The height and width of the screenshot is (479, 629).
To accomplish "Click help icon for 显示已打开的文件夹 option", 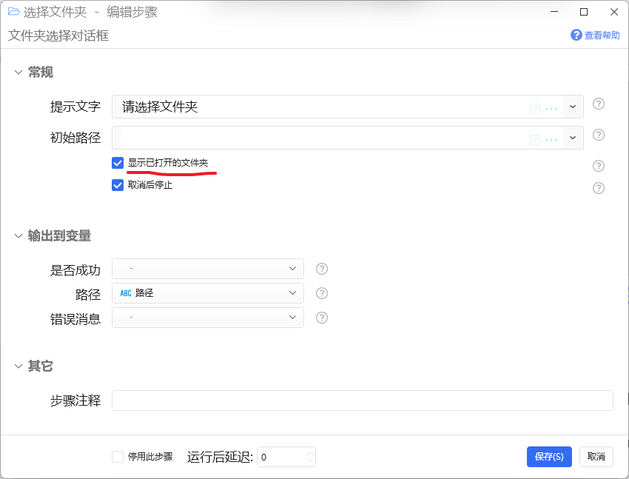I will tap(598, 166).
